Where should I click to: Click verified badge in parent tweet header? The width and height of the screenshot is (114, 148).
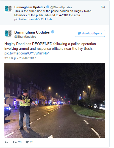click(x=48, y=7)
